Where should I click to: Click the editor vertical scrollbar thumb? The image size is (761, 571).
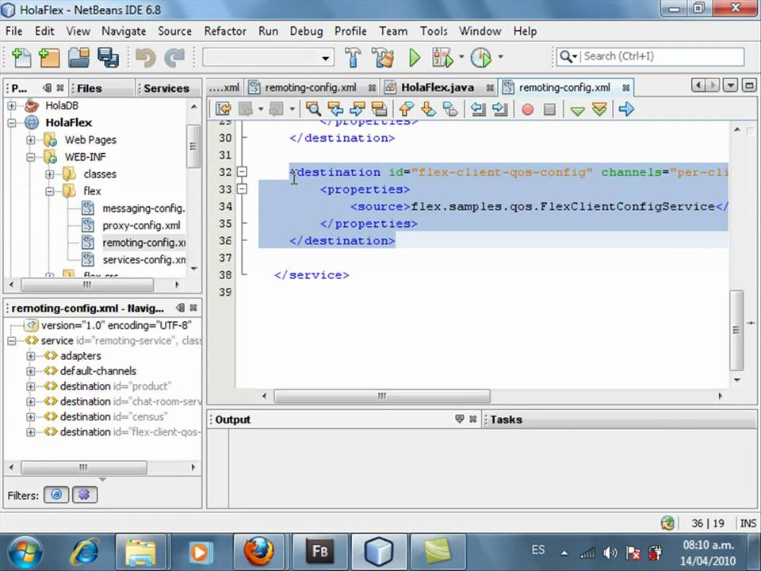(736, 330)
